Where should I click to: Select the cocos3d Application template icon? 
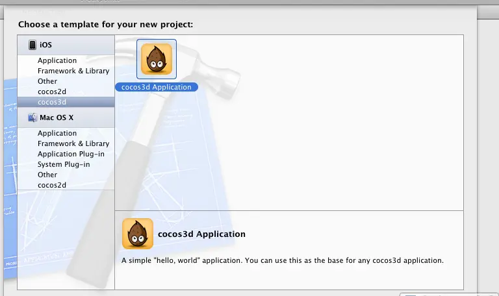[156, 59]
